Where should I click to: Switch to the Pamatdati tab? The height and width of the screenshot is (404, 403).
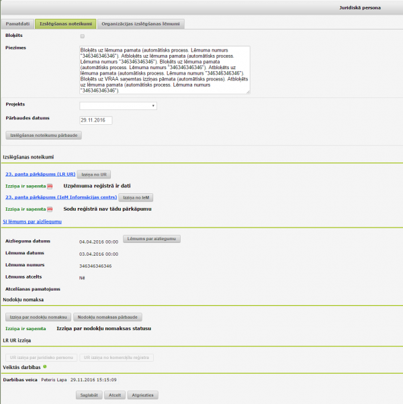(19, 23)
